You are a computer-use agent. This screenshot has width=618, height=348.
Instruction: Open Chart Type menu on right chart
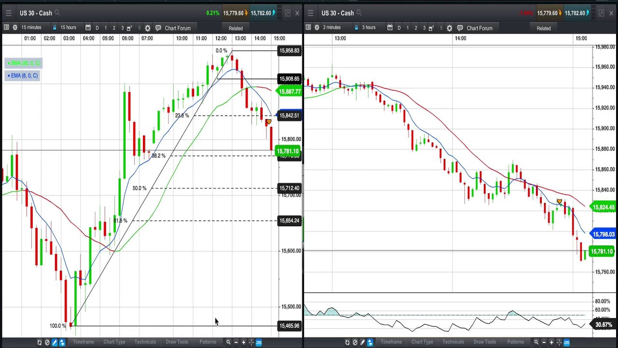click(422, 342)
